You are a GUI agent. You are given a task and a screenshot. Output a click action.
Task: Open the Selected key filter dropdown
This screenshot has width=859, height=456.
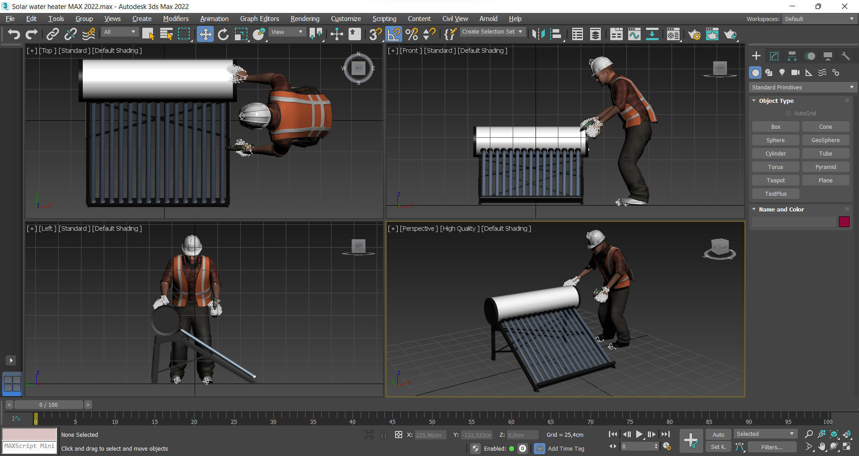click(765, 434)
